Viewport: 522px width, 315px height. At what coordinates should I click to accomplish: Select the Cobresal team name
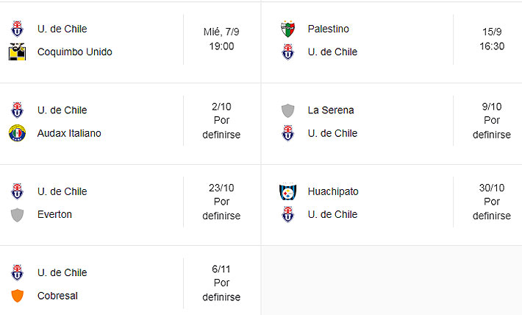(57, 295)
